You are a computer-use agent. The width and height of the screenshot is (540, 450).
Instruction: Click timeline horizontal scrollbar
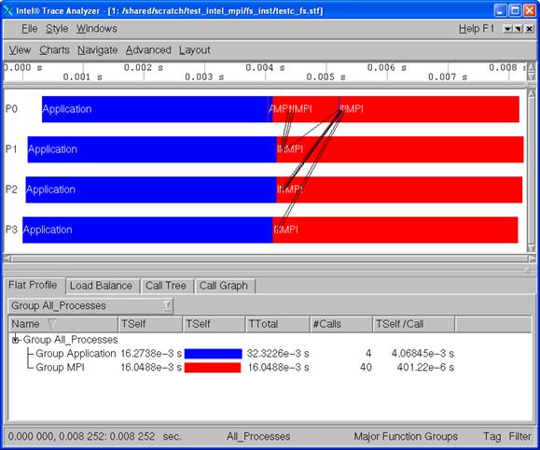tap(270, 259)
